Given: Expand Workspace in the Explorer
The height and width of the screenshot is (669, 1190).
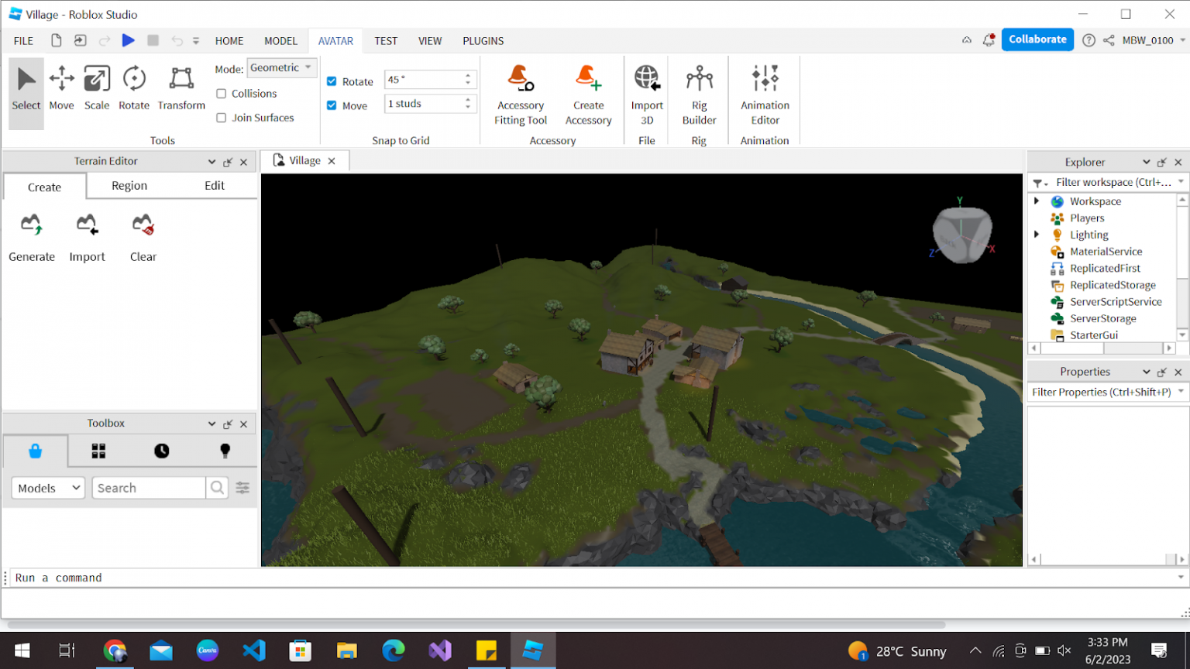Looking at the screenshot, I should [1038, 201].
